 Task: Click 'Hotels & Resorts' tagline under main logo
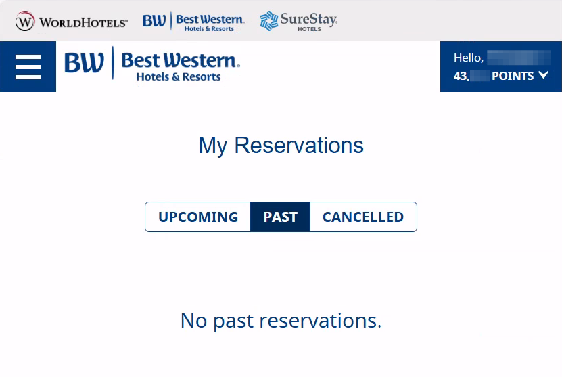(179, 77)
